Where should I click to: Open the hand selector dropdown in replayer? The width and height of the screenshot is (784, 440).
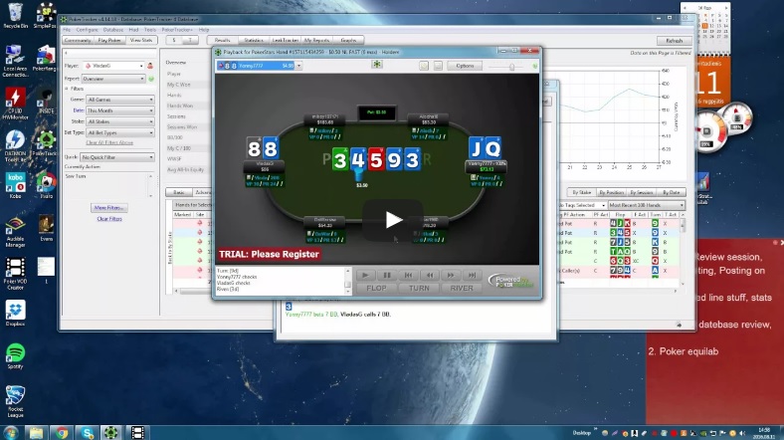pyautogui.click(x=298, y=66)
